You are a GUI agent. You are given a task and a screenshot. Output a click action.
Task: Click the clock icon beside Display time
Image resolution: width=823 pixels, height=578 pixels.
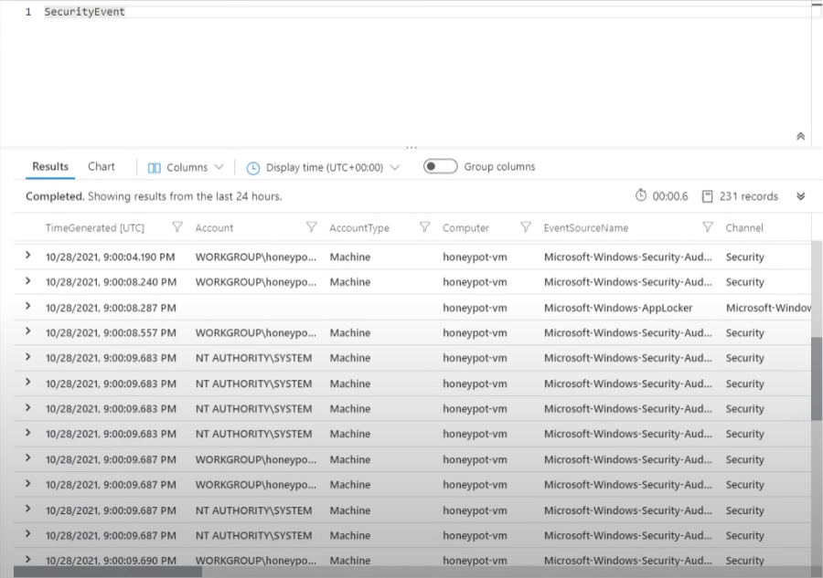pos(252,167)
